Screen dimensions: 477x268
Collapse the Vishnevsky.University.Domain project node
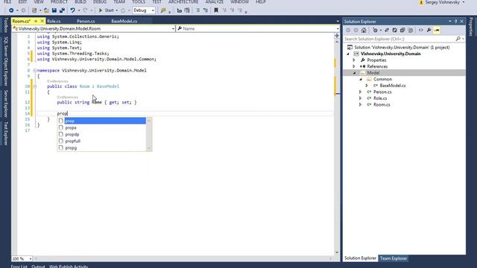348,54
